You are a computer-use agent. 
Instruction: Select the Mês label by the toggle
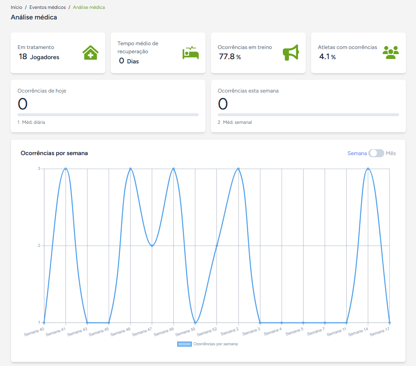tap(391, 153)
